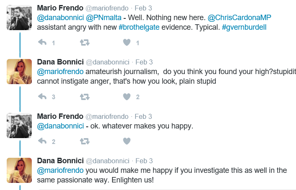Screen dimensions: 296x190
Task: Like Mario Frendo's #brothelgate tweet
Action: click(x=127, y=42)
